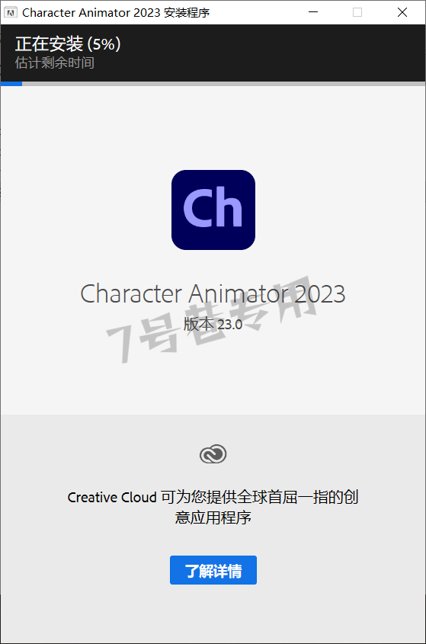Viewport: 426px width, 644px height.
Task: Click the words Creative Cloud in promo text
Action: click(x=112, y=498)
